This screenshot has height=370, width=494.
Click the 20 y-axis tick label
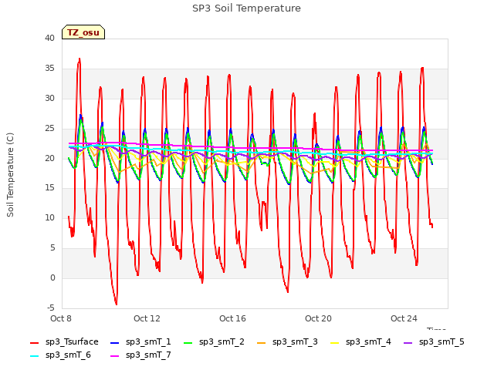pos(49,158)
